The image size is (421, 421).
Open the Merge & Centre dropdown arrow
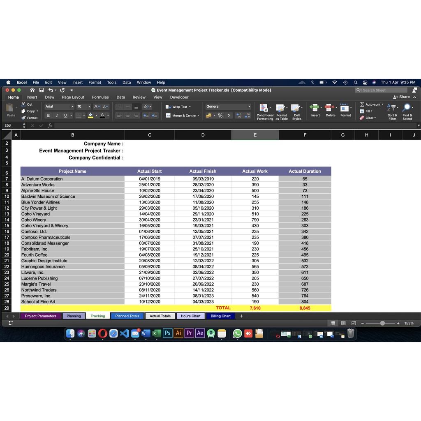click(x=198, y=116)
